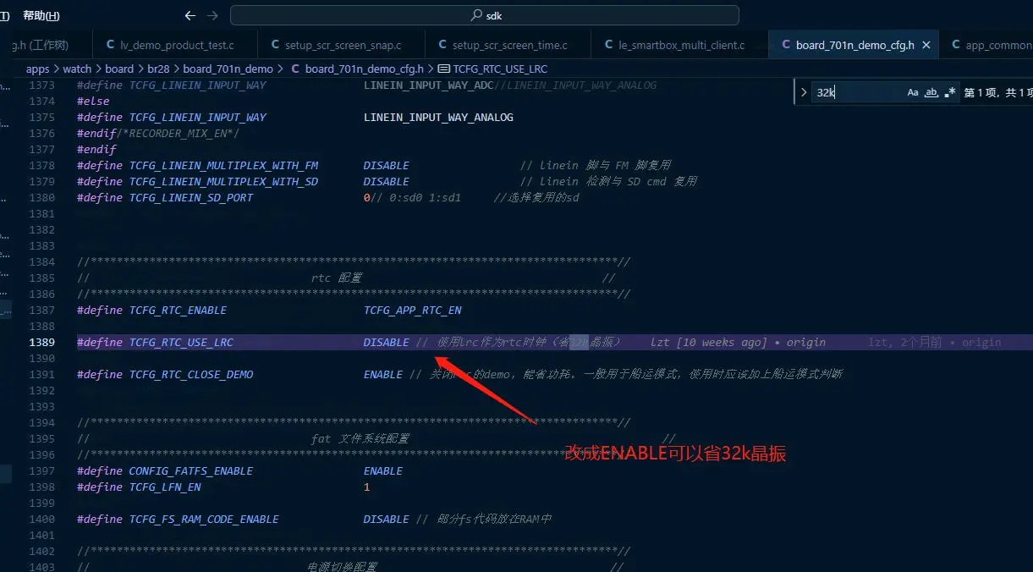
Task: Click CONFIG_FATFS_ENABLE on line 1397
Action: pos(191,470)
